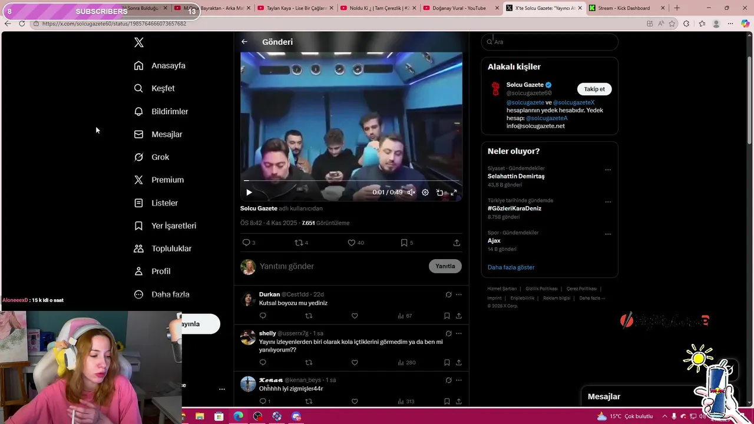This screenshot has height=424, width=754.
Task: Open more options on shelly's reply
Action: click(x=459, y=333)
